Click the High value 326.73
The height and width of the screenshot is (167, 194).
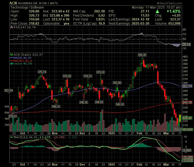point(34,16)
